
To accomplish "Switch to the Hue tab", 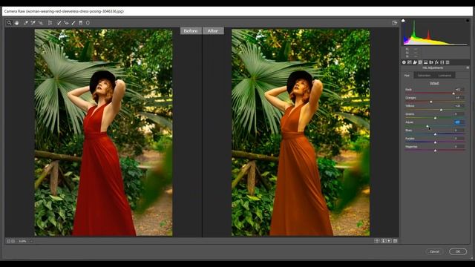I will (407, 76).
